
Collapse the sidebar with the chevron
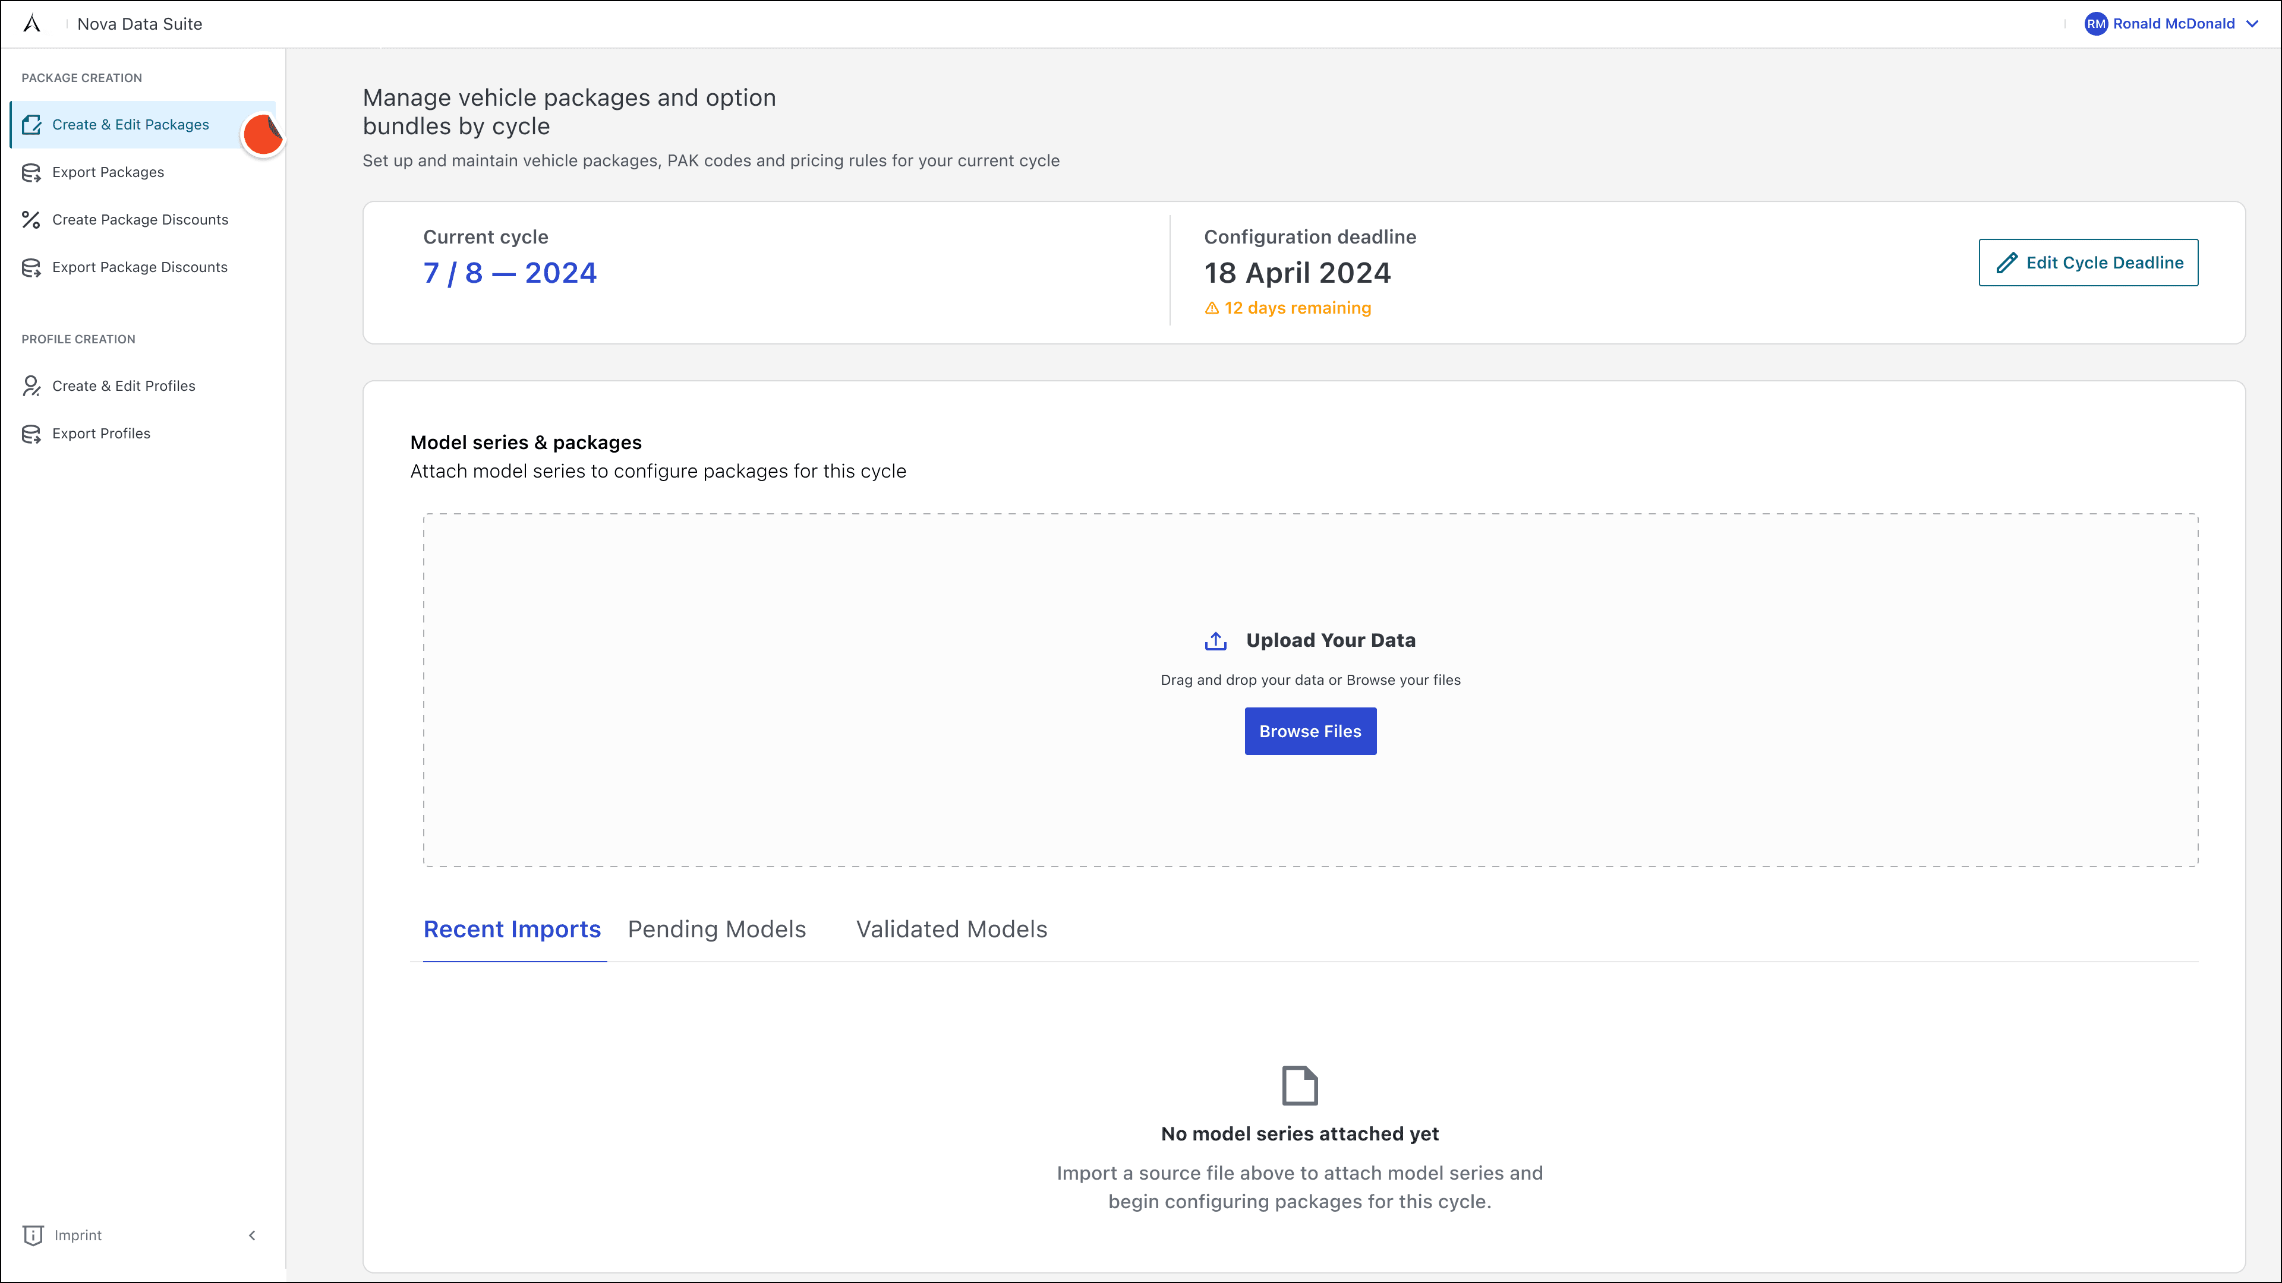[x=253, y=1235]
